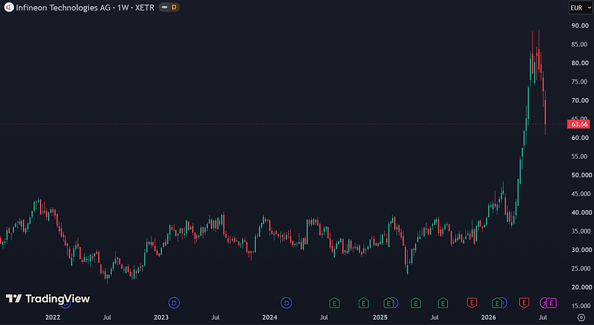Click the 15.000 price axis label
The width and height of the screenshot is (594, 325).
pos(581,306)
